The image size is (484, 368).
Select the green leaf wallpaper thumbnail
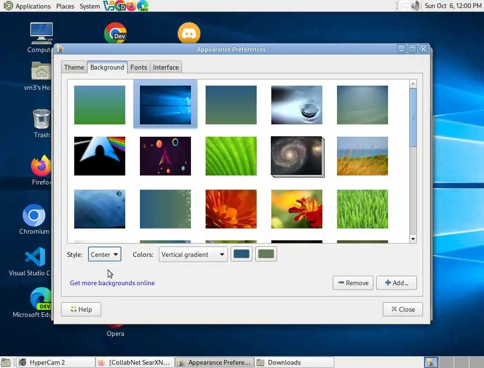pyautogui.click(x=231, y=156)
